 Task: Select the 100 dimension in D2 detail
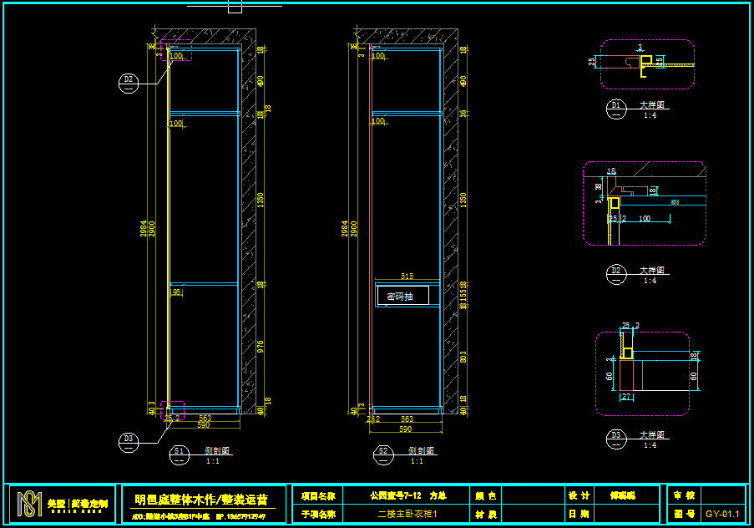pos(644,219)
